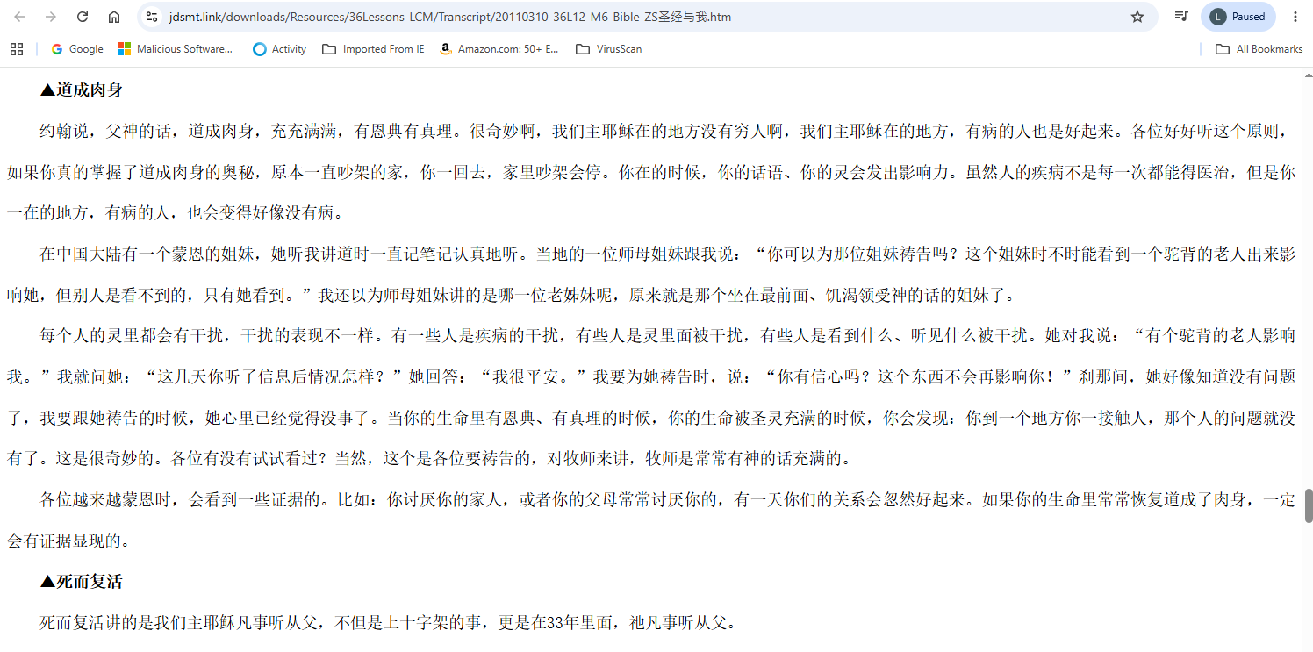Screen dimensions: 1313x652
Task: Reload the current page
Action: [x=83, y=17]
